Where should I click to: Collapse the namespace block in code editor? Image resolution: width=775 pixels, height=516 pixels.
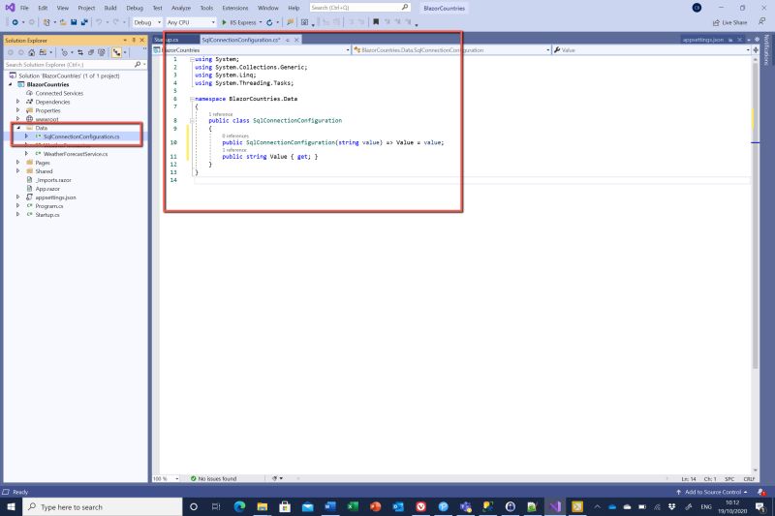192,99
